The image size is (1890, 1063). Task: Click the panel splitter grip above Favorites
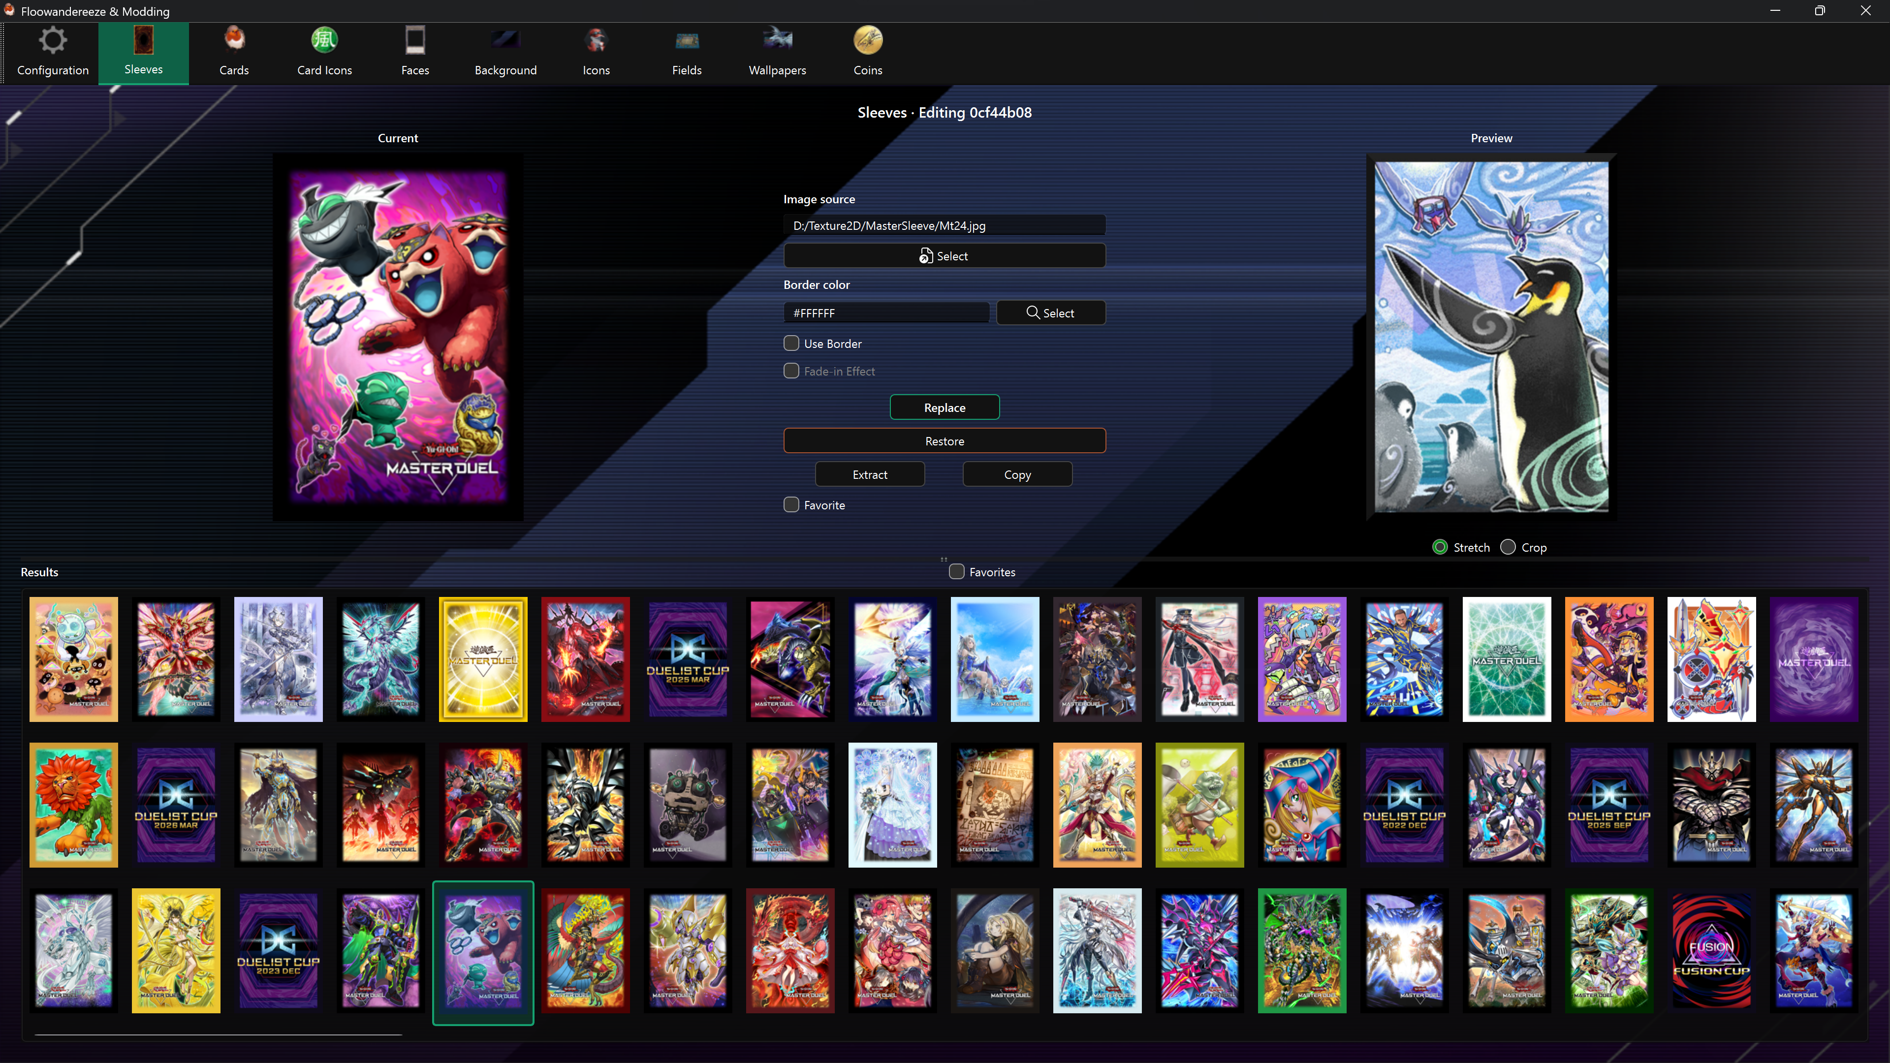tap(945, 559)
